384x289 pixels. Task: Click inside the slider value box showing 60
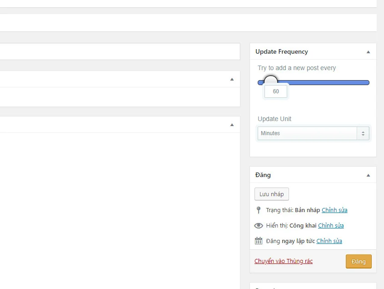(275, 91)
